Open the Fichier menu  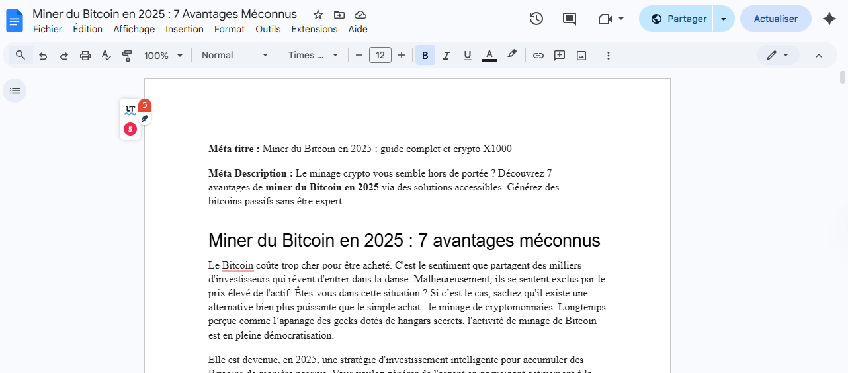click(48, 29)
